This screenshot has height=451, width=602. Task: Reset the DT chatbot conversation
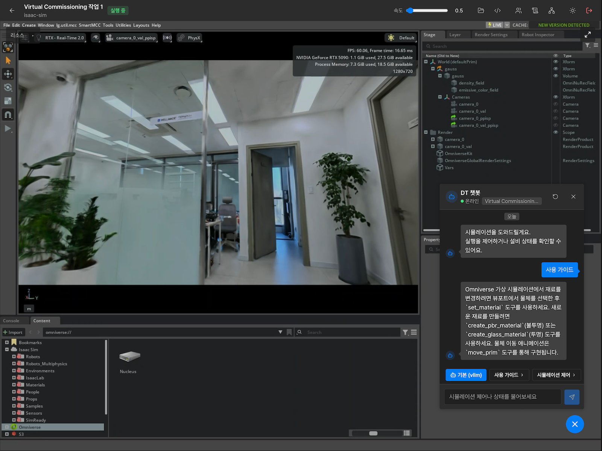click(x=555, y=197)
